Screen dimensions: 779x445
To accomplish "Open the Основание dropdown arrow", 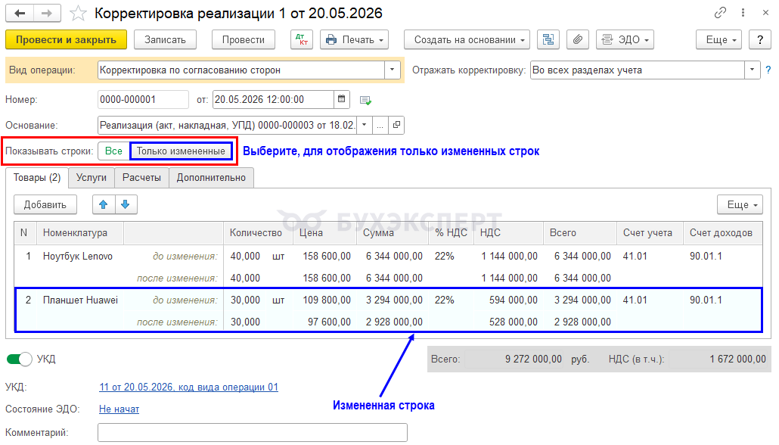I will pos(364,126).
